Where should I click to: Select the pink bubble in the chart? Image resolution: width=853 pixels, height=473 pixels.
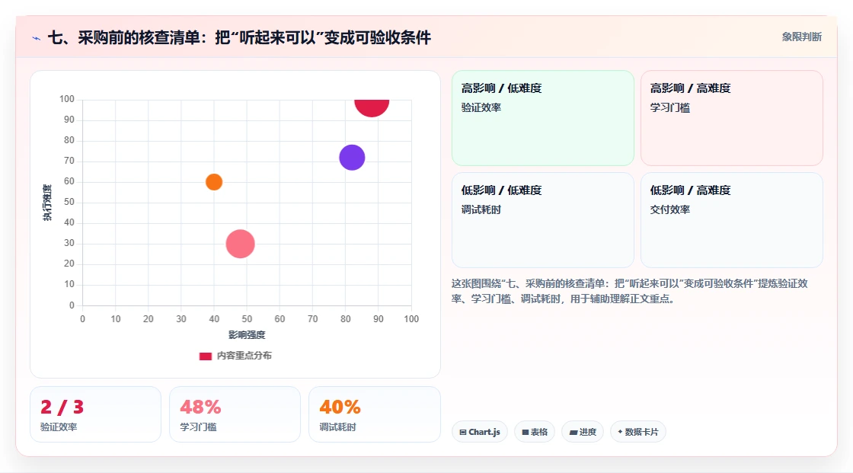(241, 243)
